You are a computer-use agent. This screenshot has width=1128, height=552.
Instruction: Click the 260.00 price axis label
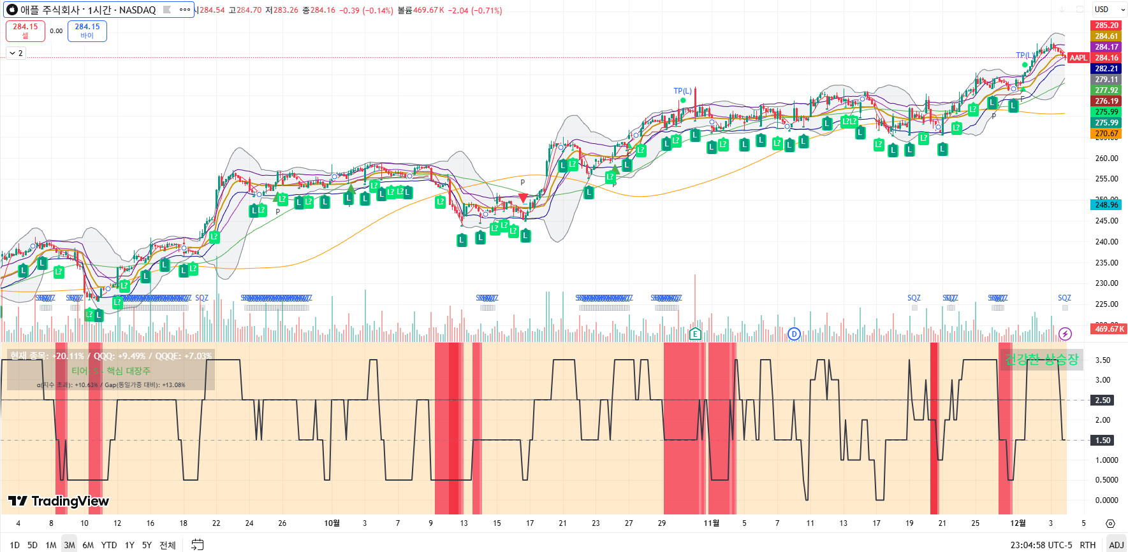pyautogui.click(x=1106, y=159)
